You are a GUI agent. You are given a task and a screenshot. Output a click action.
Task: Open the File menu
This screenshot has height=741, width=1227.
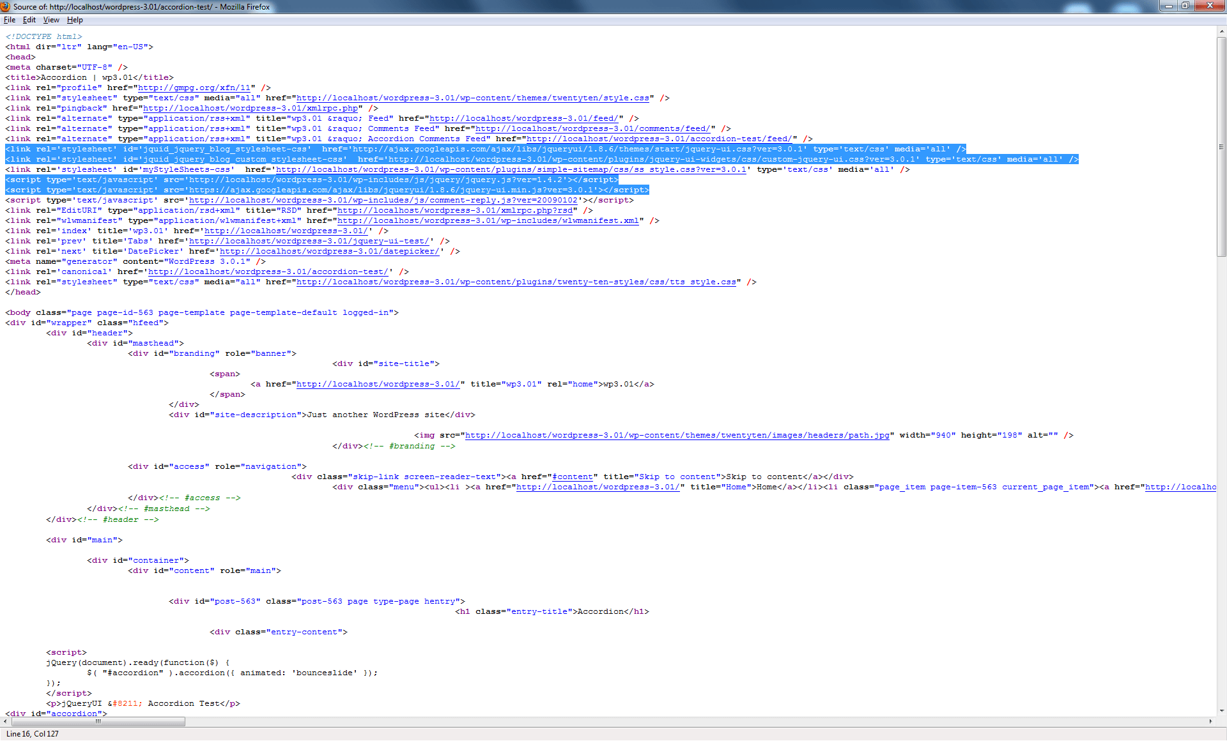point(9,20)
